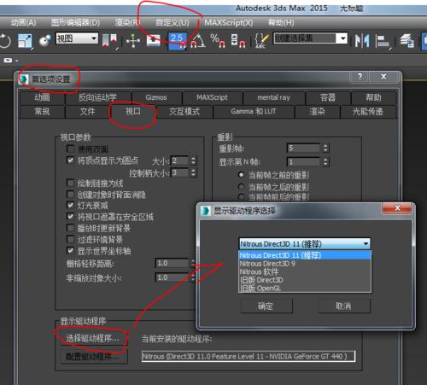Click the Non-Scaling Object Size field
This screenshot has width=427, height=385.
pyautogui.click(x=173, y=277)
